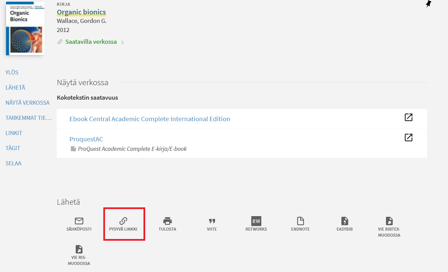
Task: Click the Organic Bionics book cover thumbnail
Action: point(25,29)
